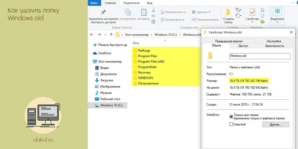Open the Файл menu
Viewport: 298px width, 149px height.
tap(94, 3)
